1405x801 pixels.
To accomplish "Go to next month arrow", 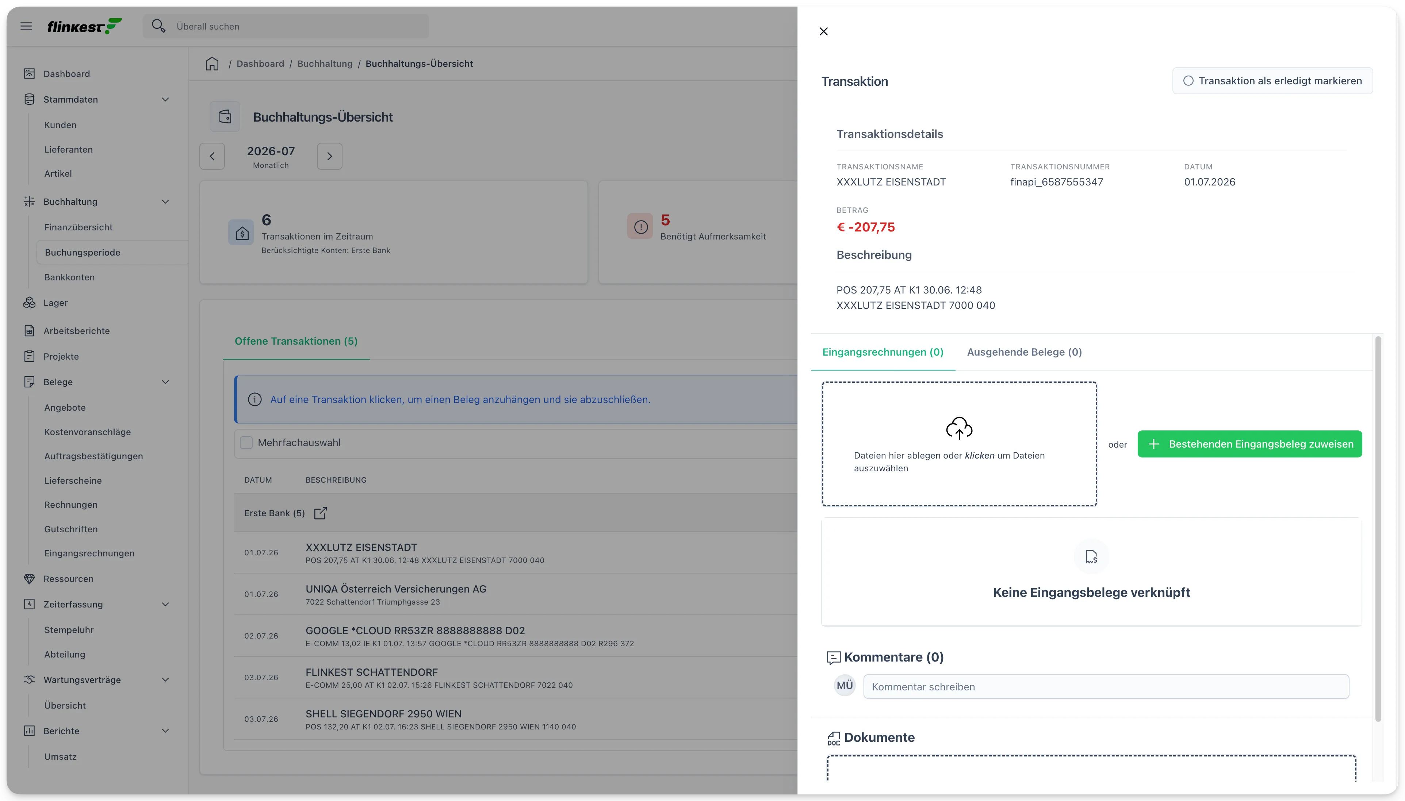I will pos(329,156).
